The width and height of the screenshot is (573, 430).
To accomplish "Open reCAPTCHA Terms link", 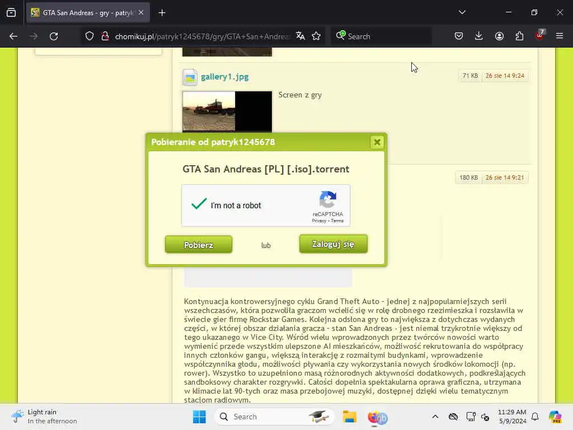I will tap(337, 221).
